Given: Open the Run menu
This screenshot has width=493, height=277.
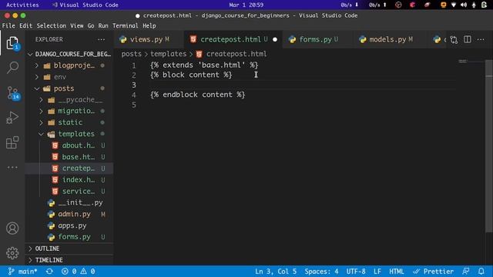Looking at the screenshot, I should (103, 25).
